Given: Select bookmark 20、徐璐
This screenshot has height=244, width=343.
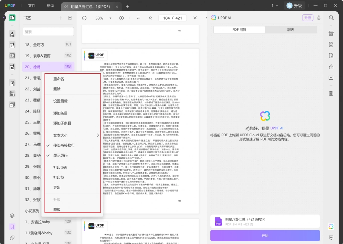Looking at the screenshot, I should pos(48,67).
